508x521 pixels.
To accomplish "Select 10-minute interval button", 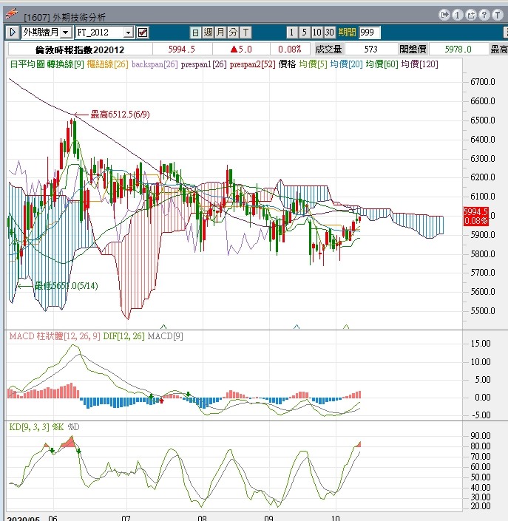I will [x=316, y=33].
